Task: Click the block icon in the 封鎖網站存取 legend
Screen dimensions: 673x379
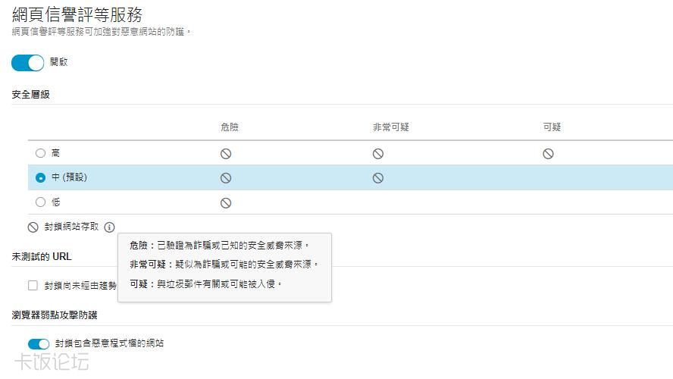Action: [x=33, y=227]
